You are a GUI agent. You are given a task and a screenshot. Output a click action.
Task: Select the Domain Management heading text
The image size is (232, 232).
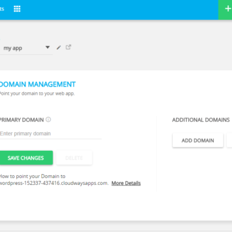(x=37, y=84)
